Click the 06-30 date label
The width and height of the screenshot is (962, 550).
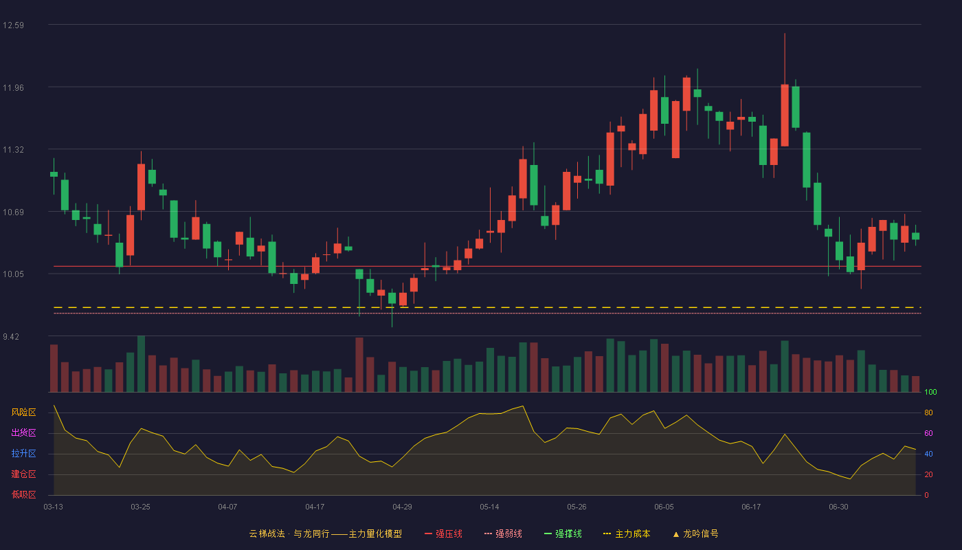(x=838, y=507)
